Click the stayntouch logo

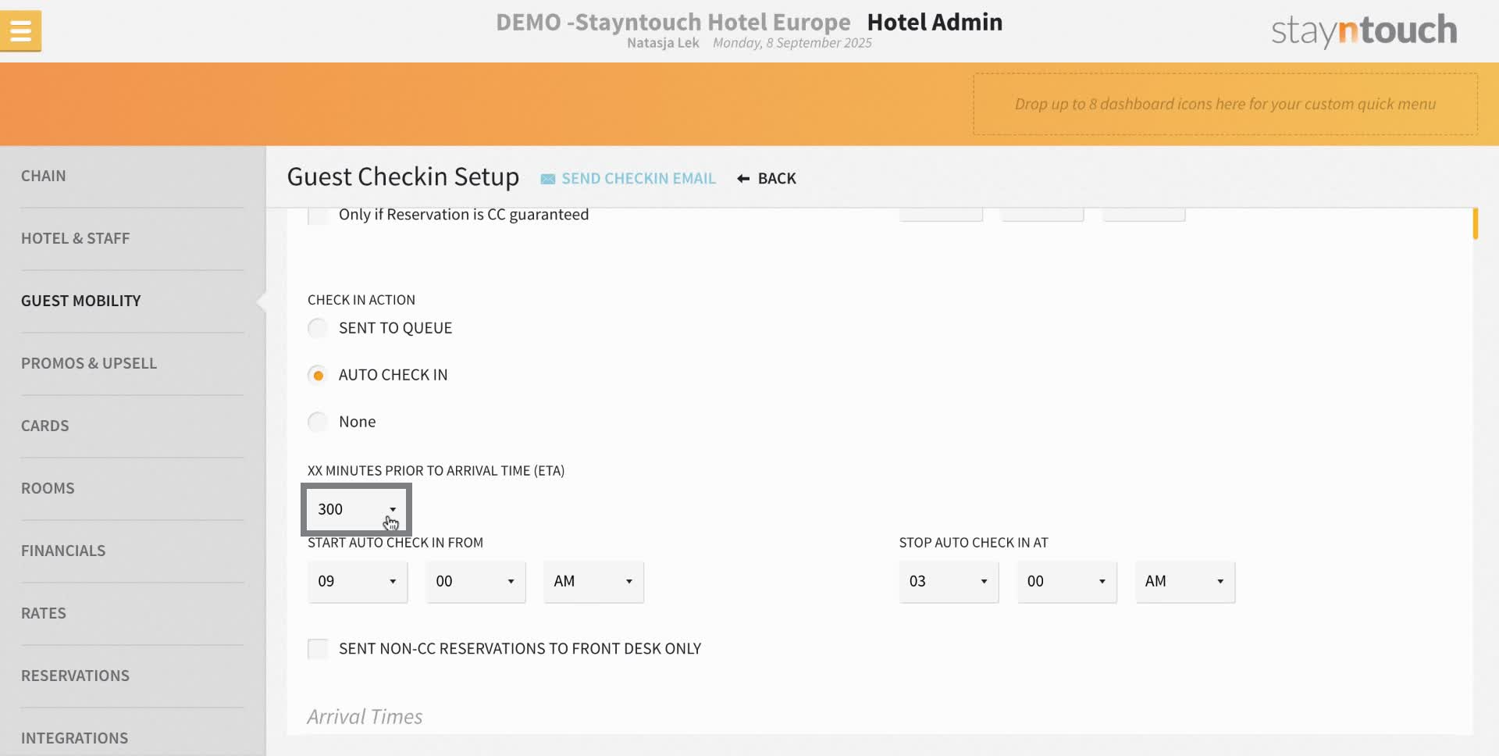tap(1362, 30)
